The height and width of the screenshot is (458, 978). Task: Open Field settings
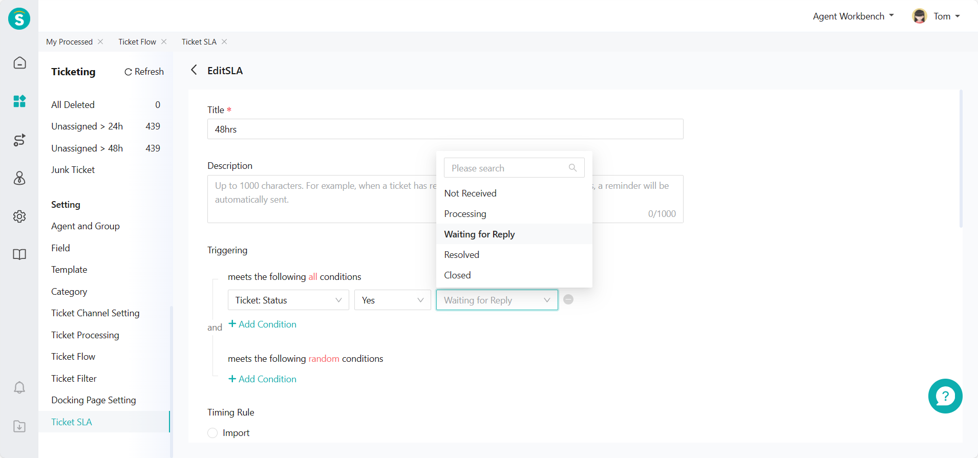60,248
